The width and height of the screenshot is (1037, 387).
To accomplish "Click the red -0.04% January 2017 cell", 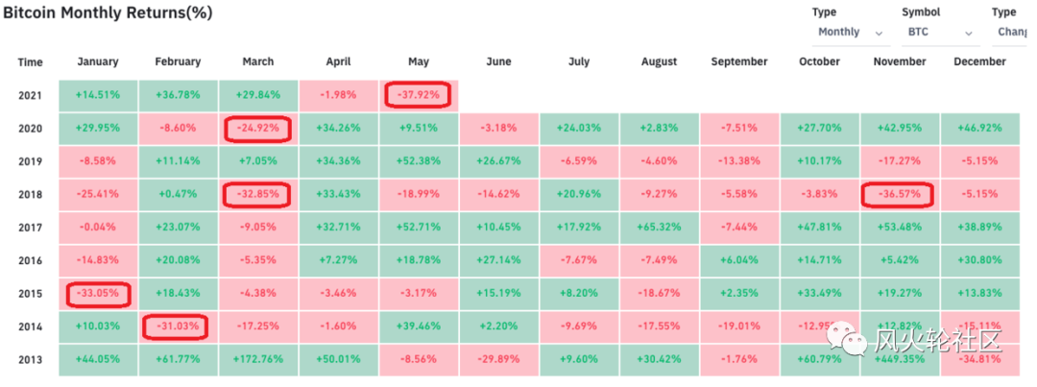I will click(x=97, y=228).
